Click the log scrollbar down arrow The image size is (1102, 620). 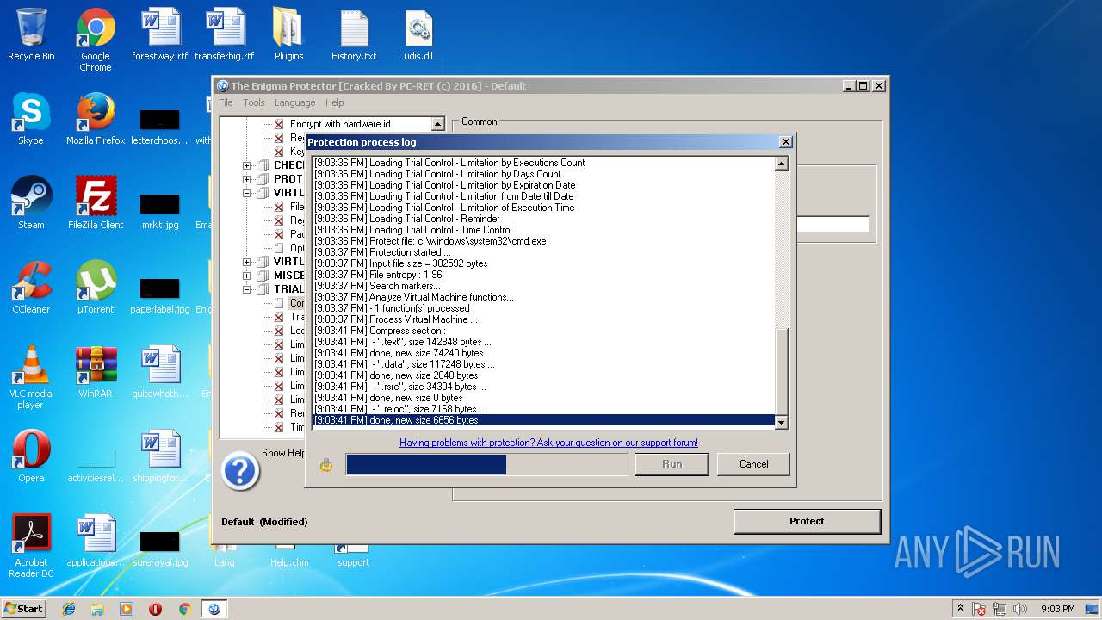point(782,422)
